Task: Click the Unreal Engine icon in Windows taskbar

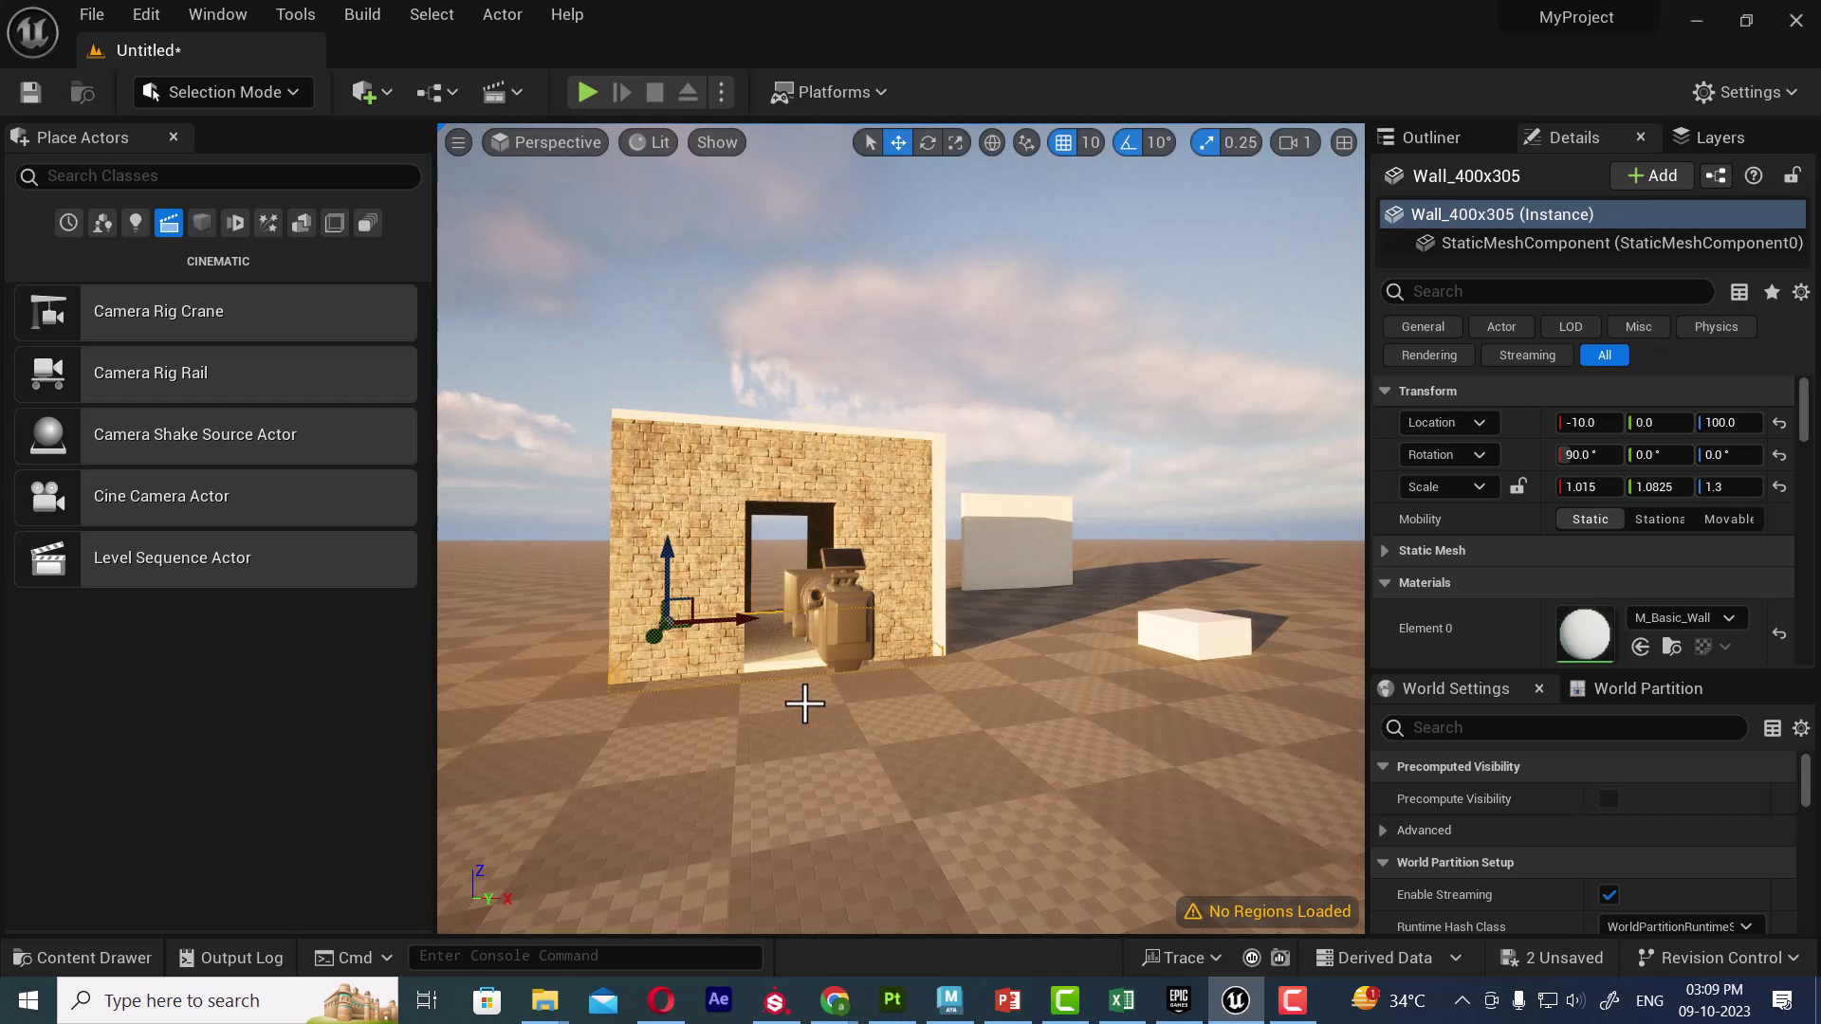Action: pyautogui.click(x=1236, y=1000)
